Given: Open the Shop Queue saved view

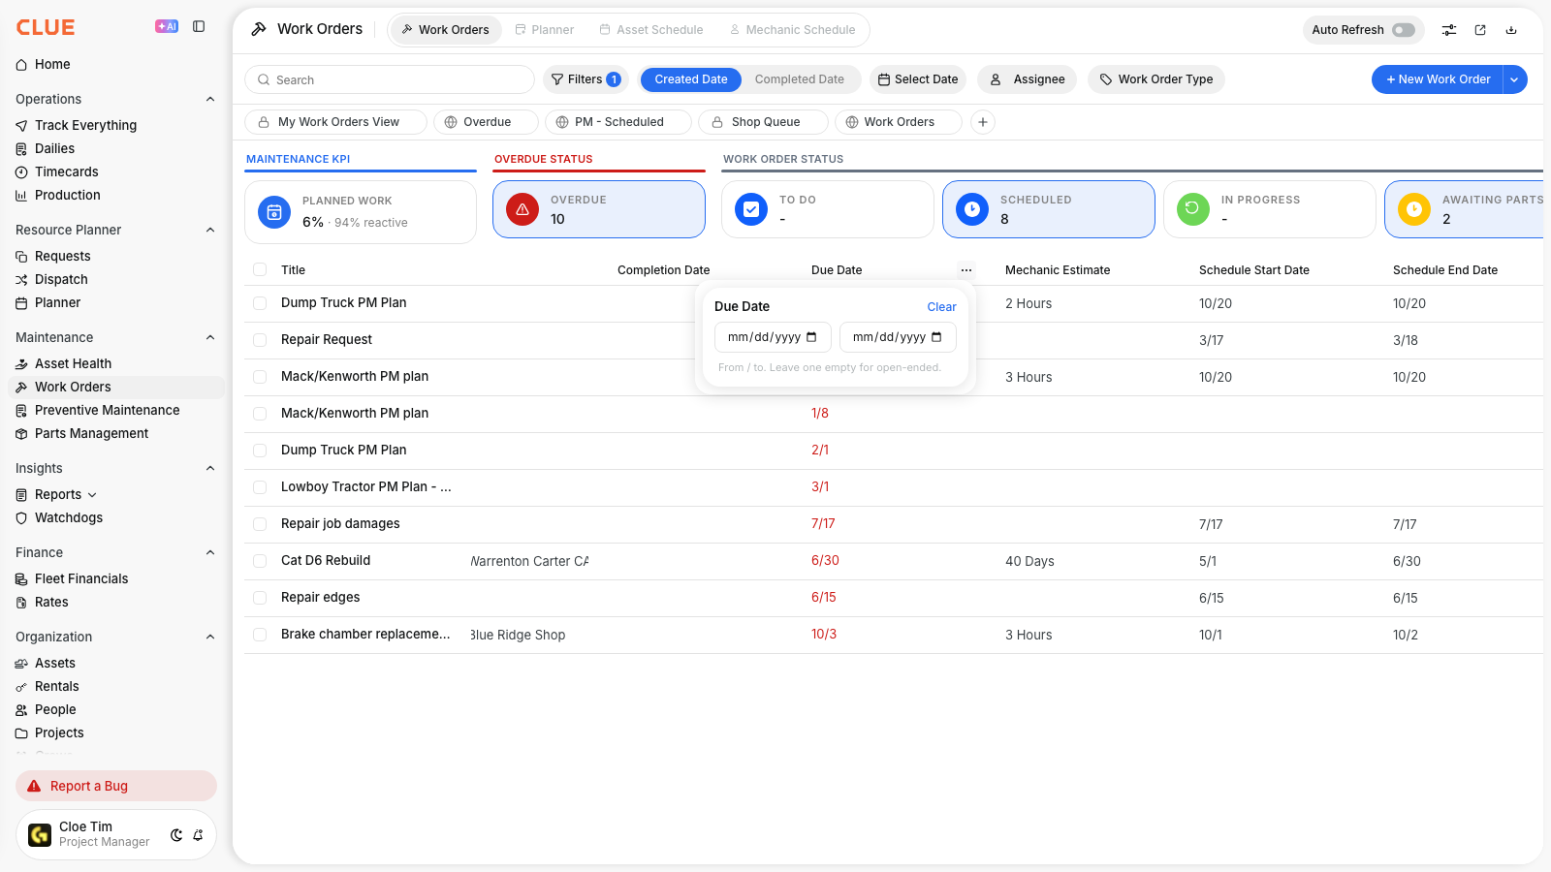Looking at the screenshot, I should [x=764, y=122].
